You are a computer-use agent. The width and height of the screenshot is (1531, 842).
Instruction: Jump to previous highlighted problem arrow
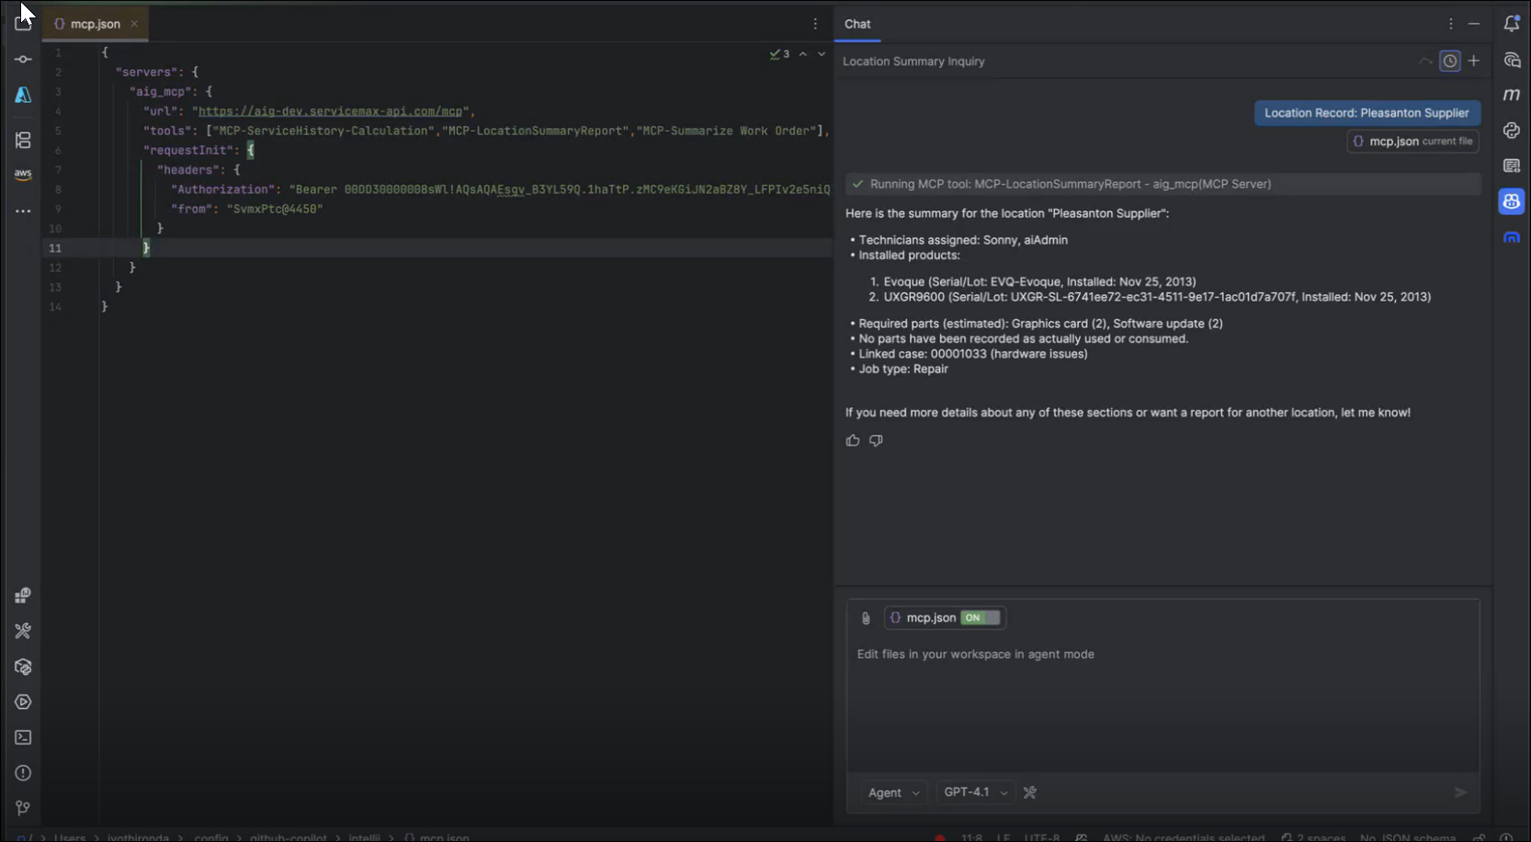pos(803,54)
